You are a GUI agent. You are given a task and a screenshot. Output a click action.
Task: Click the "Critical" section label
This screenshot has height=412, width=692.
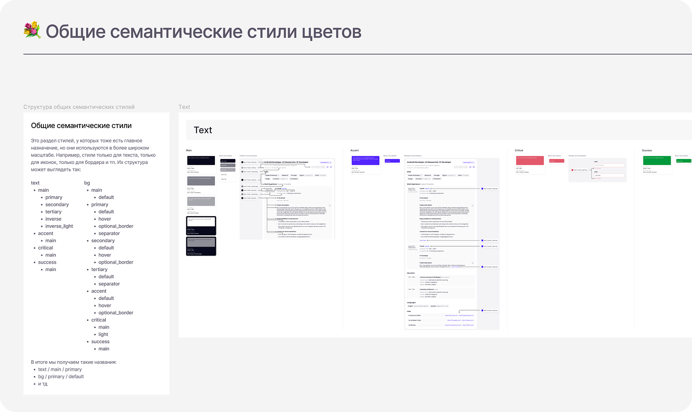(519, 150)
